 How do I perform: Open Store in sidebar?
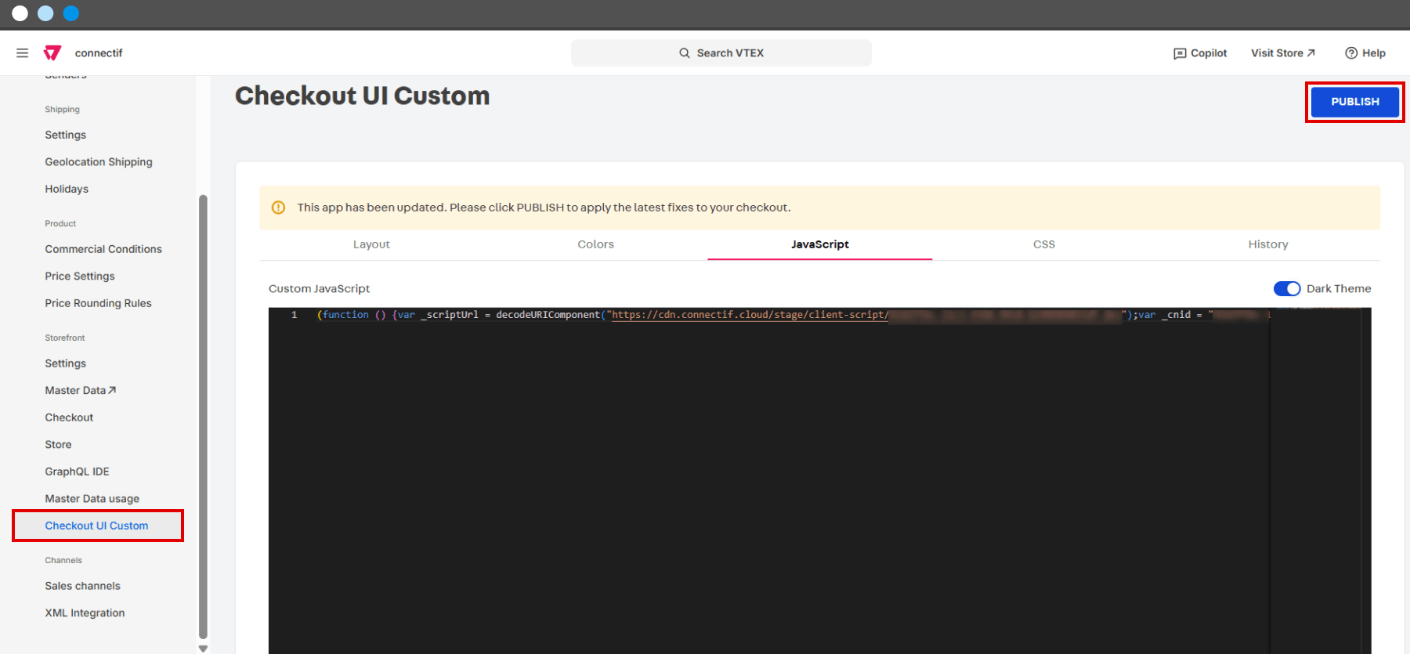[x=58, y=444]
